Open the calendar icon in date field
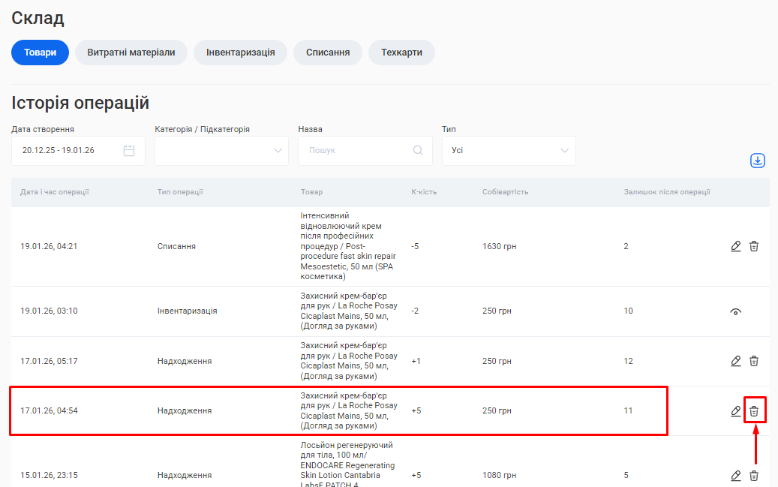The height and width of the screenshot is (487, 778). pos(129,151)
